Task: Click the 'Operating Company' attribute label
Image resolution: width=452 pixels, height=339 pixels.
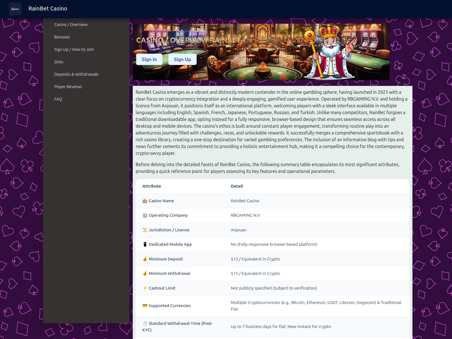Action: click(x=168, y=215)
